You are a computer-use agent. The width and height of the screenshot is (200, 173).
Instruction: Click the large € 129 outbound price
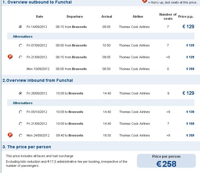[188, 26]
